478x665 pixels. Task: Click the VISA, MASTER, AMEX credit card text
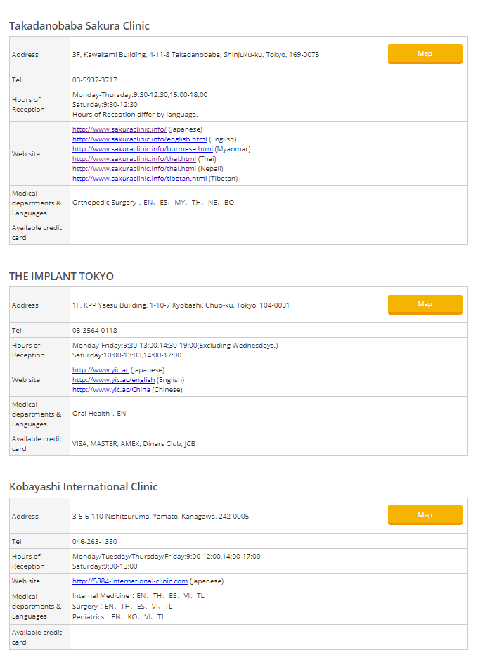[x=134, y=444]
